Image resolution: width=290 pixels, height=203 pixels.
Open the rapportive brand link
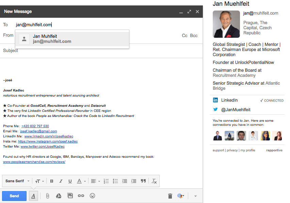point(274,150)
